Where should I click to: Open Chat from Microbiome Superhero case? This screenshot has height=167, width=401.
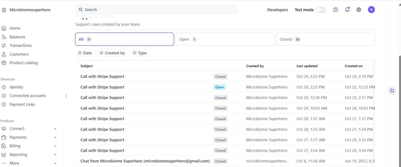point(225,161)
